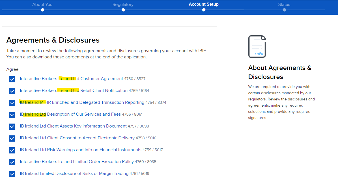Toggle Risk Warnings on Financial Instruments checkbox
The height and width of the screenshot is (178, 338).
pyautogui.click(x=12, y=150)
